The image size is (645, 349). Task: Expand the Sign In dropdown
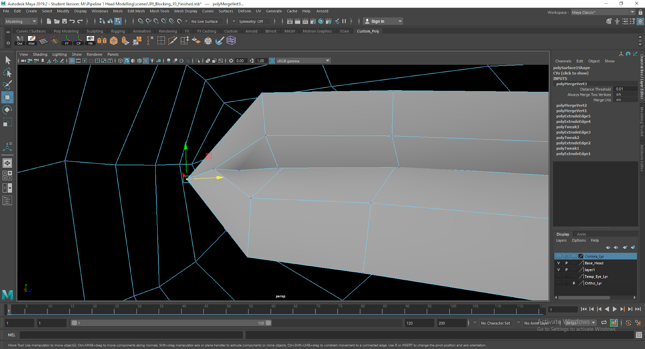400,21
